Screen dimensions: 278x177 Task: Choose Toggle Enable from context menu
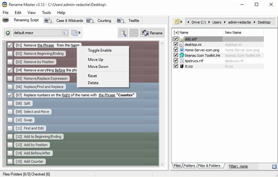100,50
